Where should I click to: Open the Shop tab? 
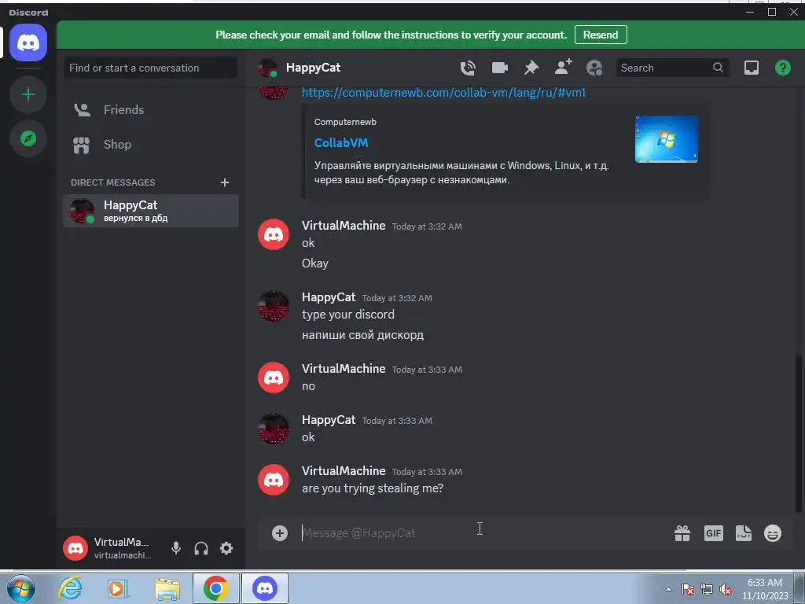pos(151,145)
